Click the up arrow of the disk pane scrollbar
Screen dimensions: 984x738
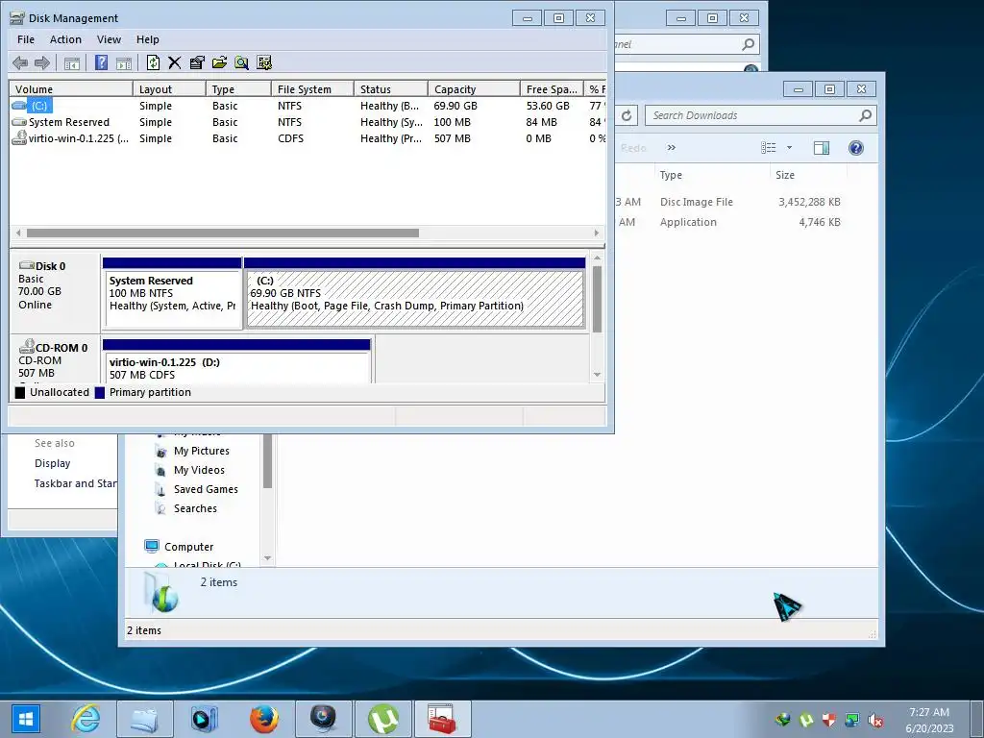(x=597, y=258)
